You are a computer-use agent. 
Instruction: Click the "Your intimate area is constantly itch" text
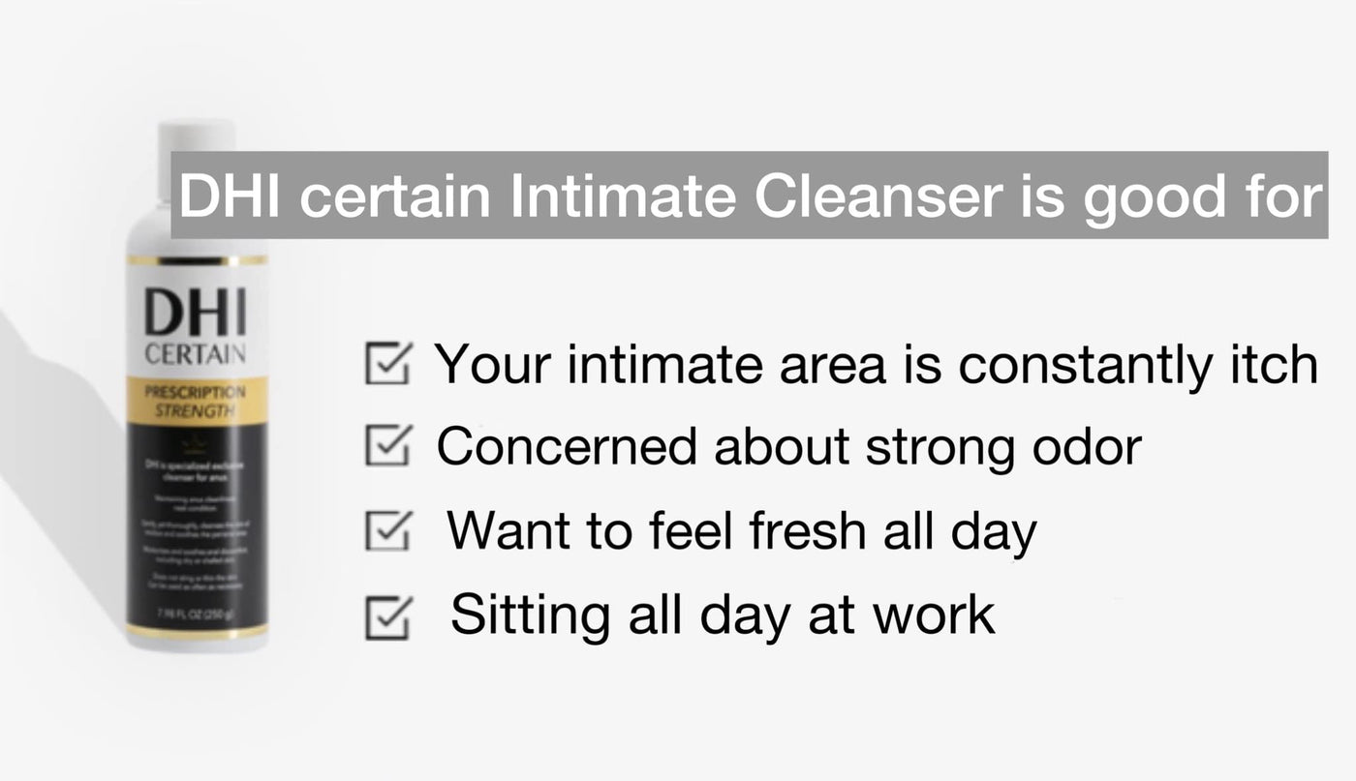click(x=876, y=364)
